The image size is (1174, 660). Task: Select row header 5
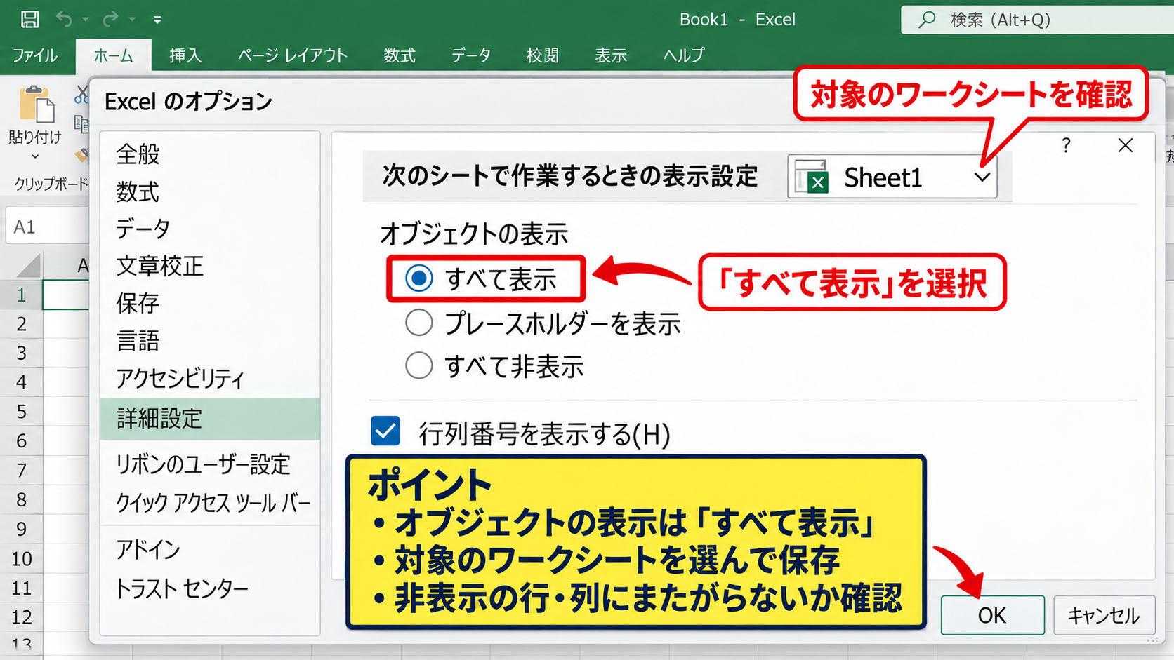point(21,412)
